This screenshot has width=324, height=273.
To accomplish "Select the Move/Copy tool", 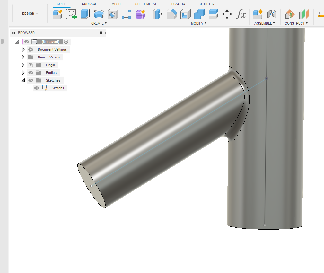I will point(227,14).
